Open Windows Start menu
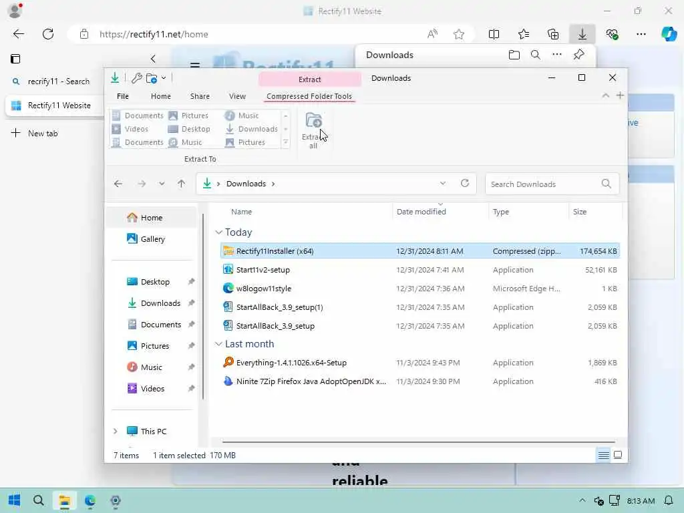Screen dimensions: 684x513 click(14, 500)
